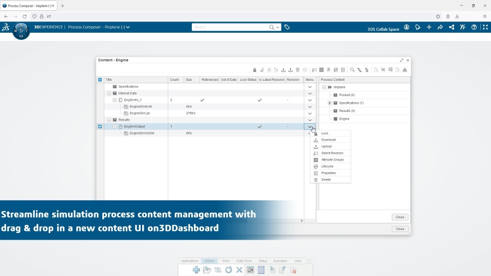Collapse the Airplane node in Process Content

pyautogui.click(x=324, y=87)
